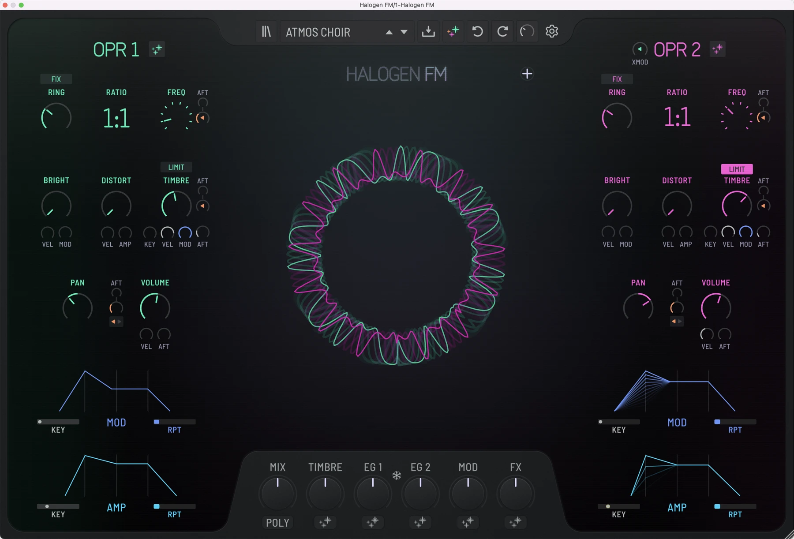
Task: Click OPR 1 MOD envelope KEY slider
Action: 58,422
